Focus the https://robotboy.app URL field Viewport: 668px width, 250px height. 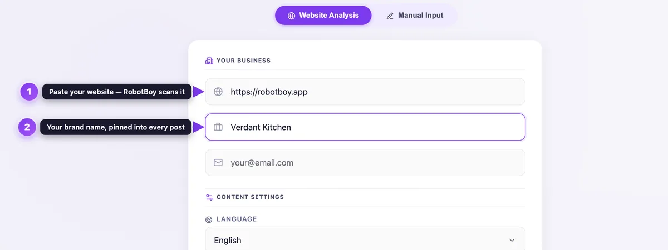click(x=365, y=92)
